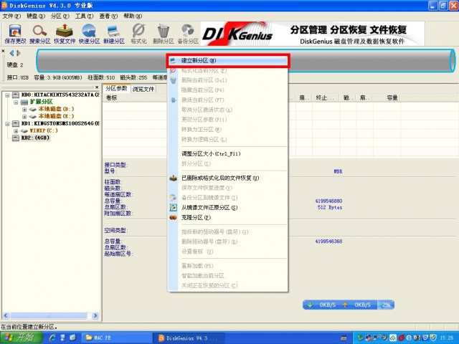Image resolution: width=459 pixels, height=344 pixels.
Task: Click the 512 Bytes sector size value
Action: click(330, 207)
